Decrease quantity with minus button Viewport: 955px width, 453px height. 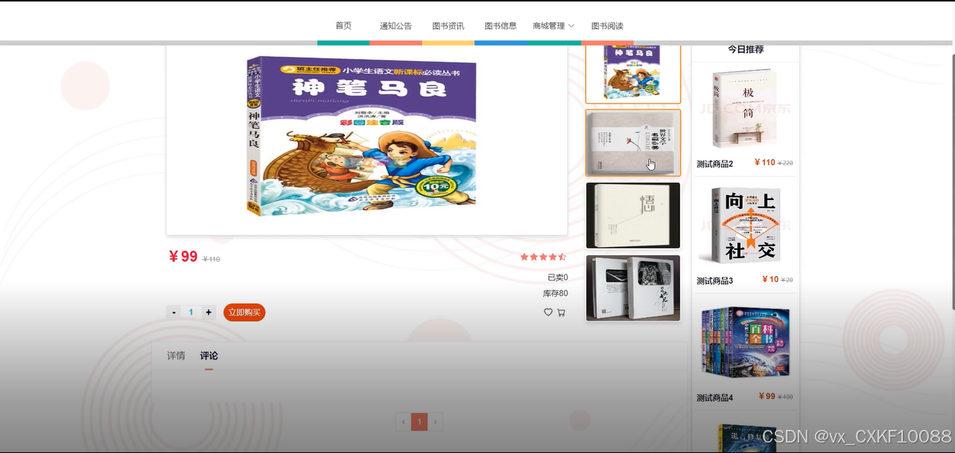[174, 312]
